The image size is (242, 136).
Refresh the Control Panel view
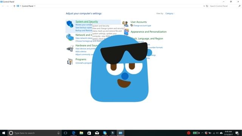click(207, 6)
